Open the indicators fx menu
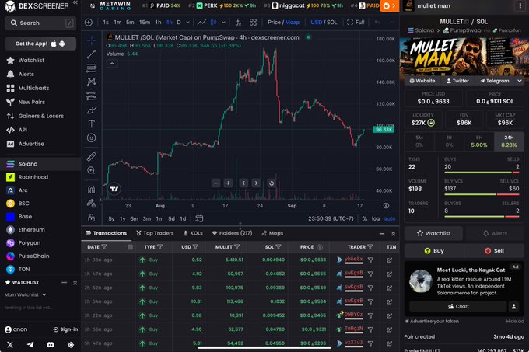The height and width of the screenshot is (352, 529). (238, 23)
